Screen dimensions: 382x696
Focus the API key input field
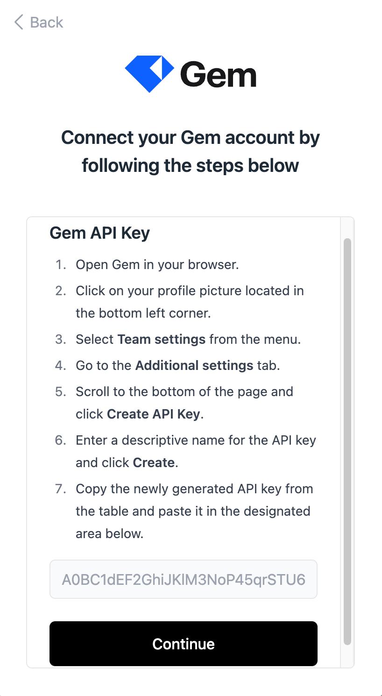pyautogui.click(x=183, y=580)
